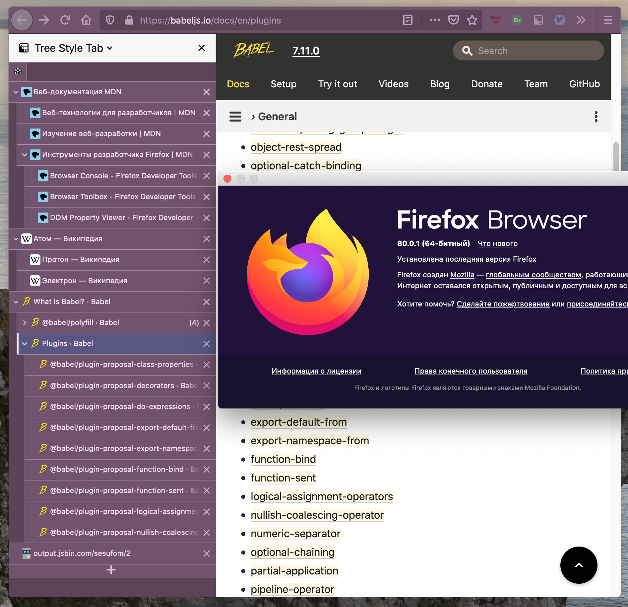Open the Try it out menu item
The image size is (628, 607).
pos(337,84)
